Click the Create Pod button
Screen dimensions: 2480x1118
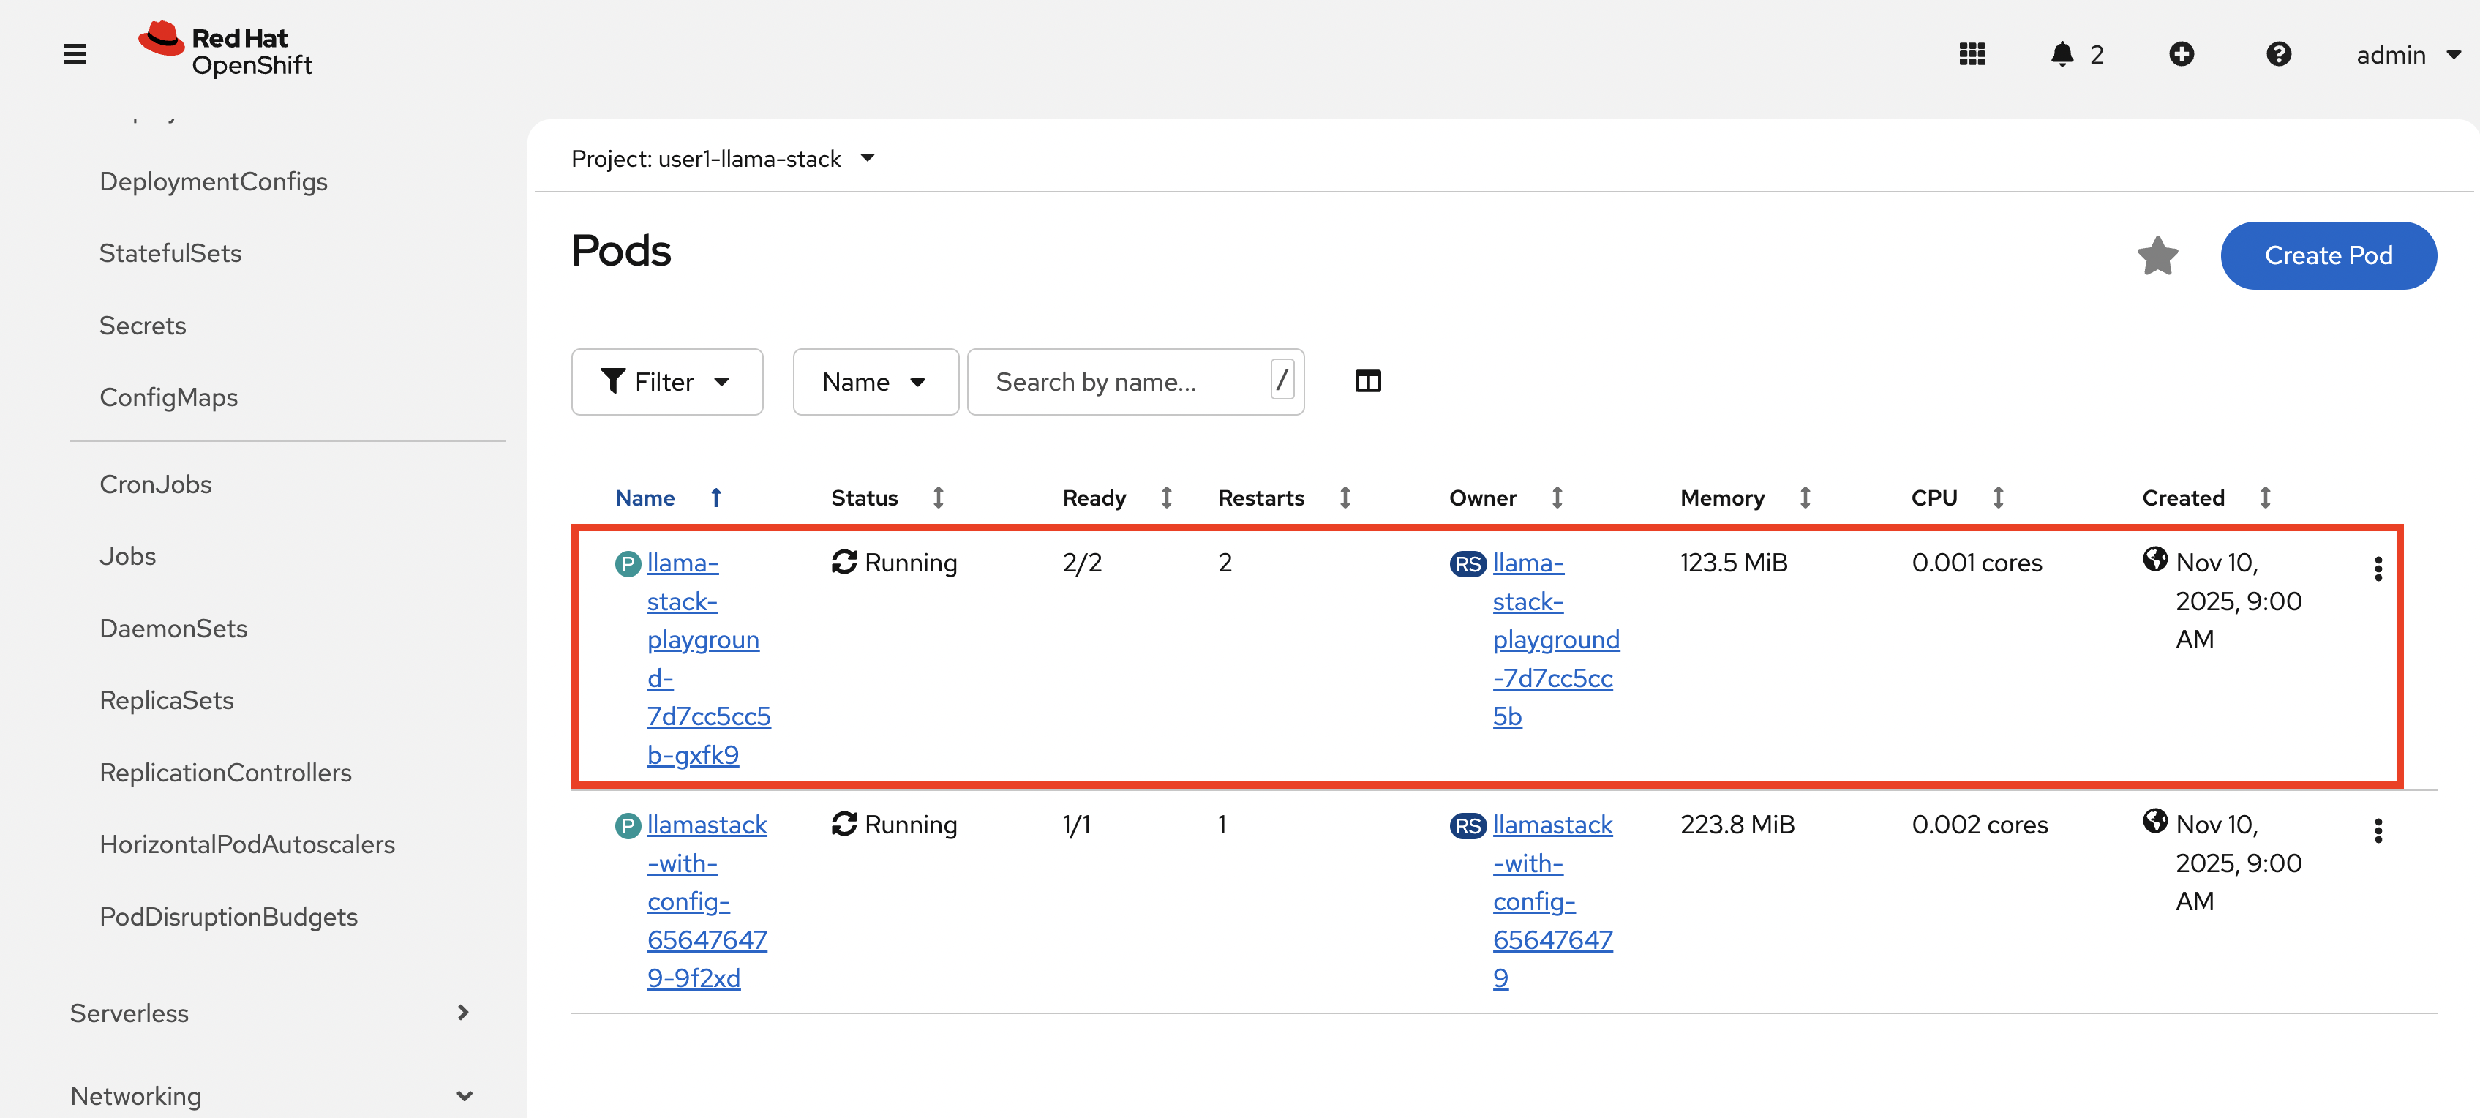pos(2327,256)
